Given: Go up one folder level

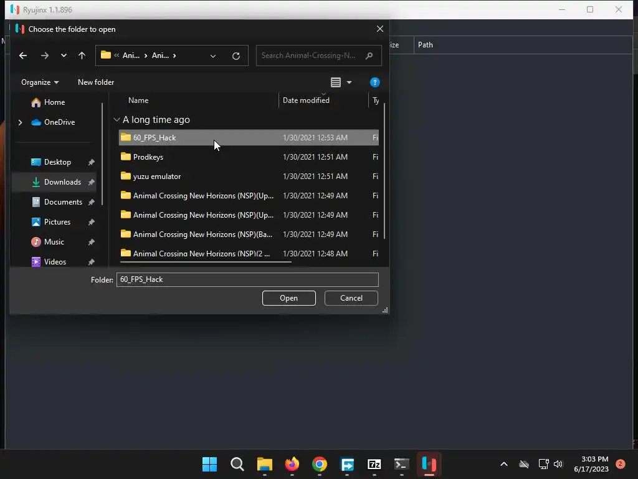Looking at the screenshot, I should click(82, 56).
